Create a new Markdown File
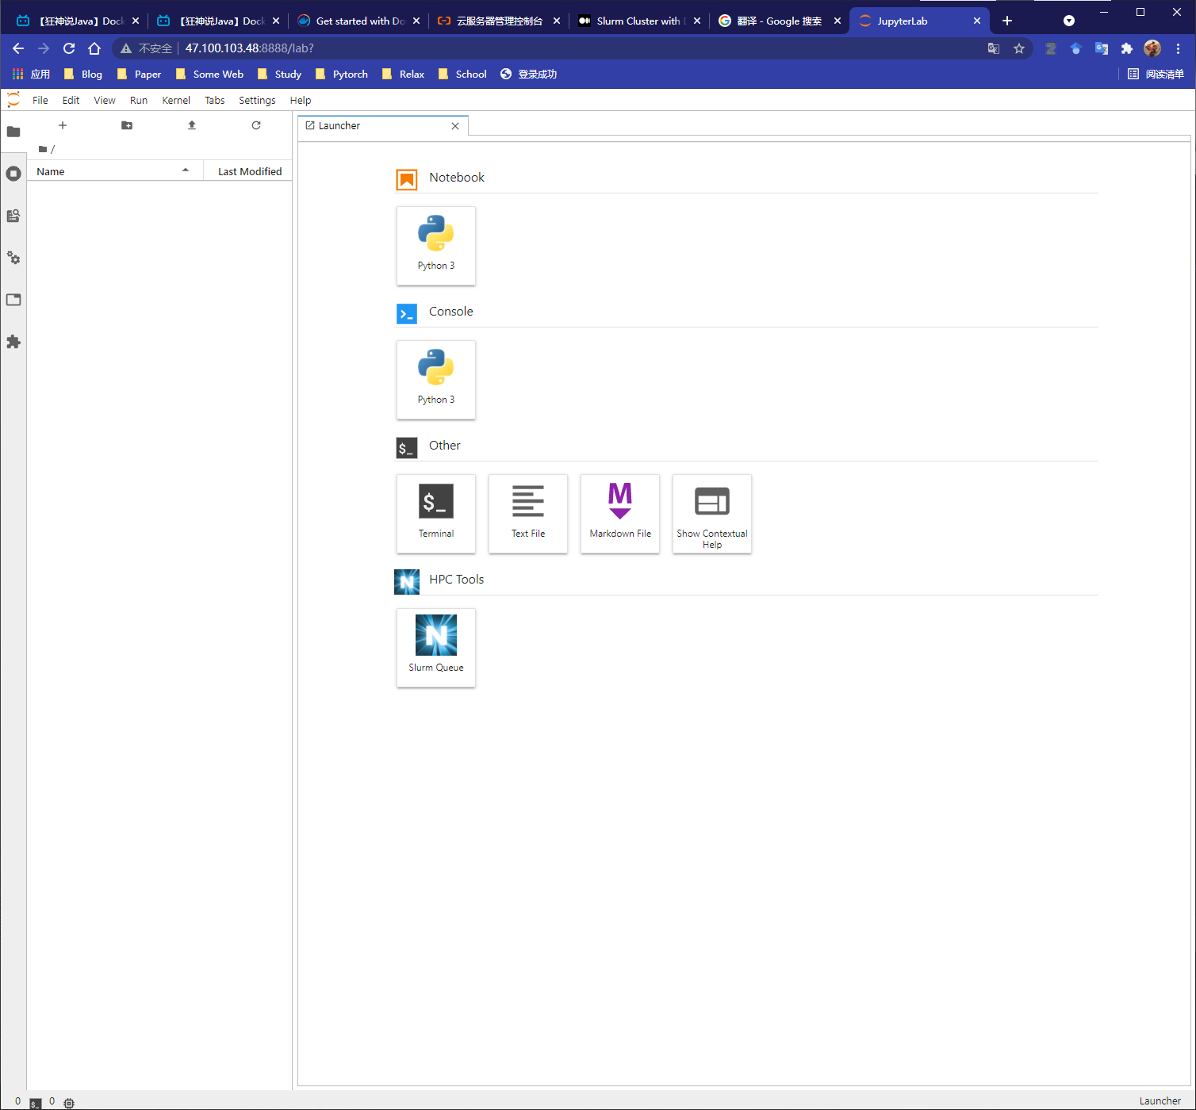 click(x=619, y=513)
